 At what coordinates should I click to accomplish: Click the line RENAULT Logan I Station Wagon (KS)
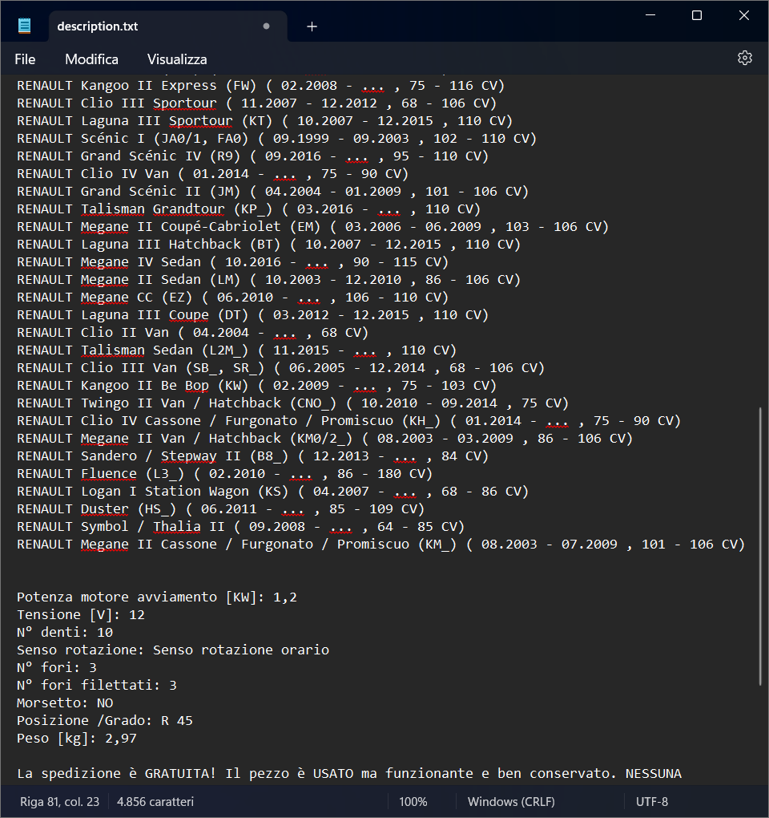[x=272, y=492]
